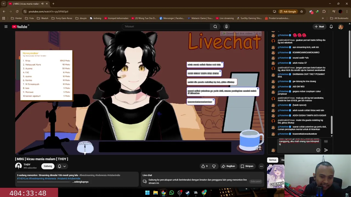Open the media control icon in toolbar
Viewport: 351px width, 197px height.
click(333, 11)
